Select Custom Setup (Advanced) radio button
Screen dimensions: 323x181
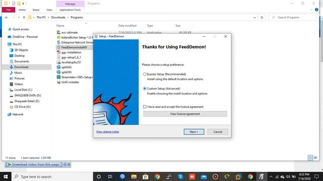point(145,88)
